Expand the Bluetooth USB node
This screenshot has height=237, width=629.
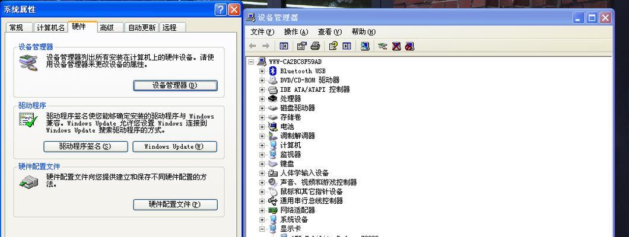tap(262, 71)
